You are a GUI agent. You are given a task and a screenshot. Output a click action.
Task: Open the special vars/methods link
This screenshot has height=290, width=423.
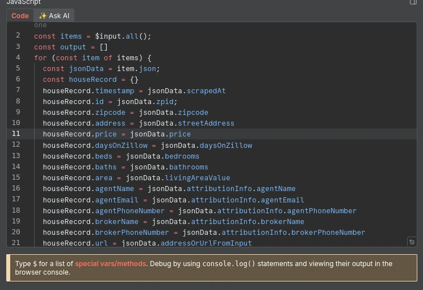coord(110,263)
